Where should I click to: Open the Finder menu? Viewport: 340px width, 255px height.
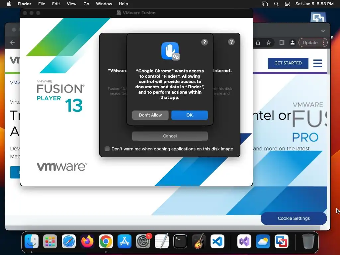[x=24, y=4]
